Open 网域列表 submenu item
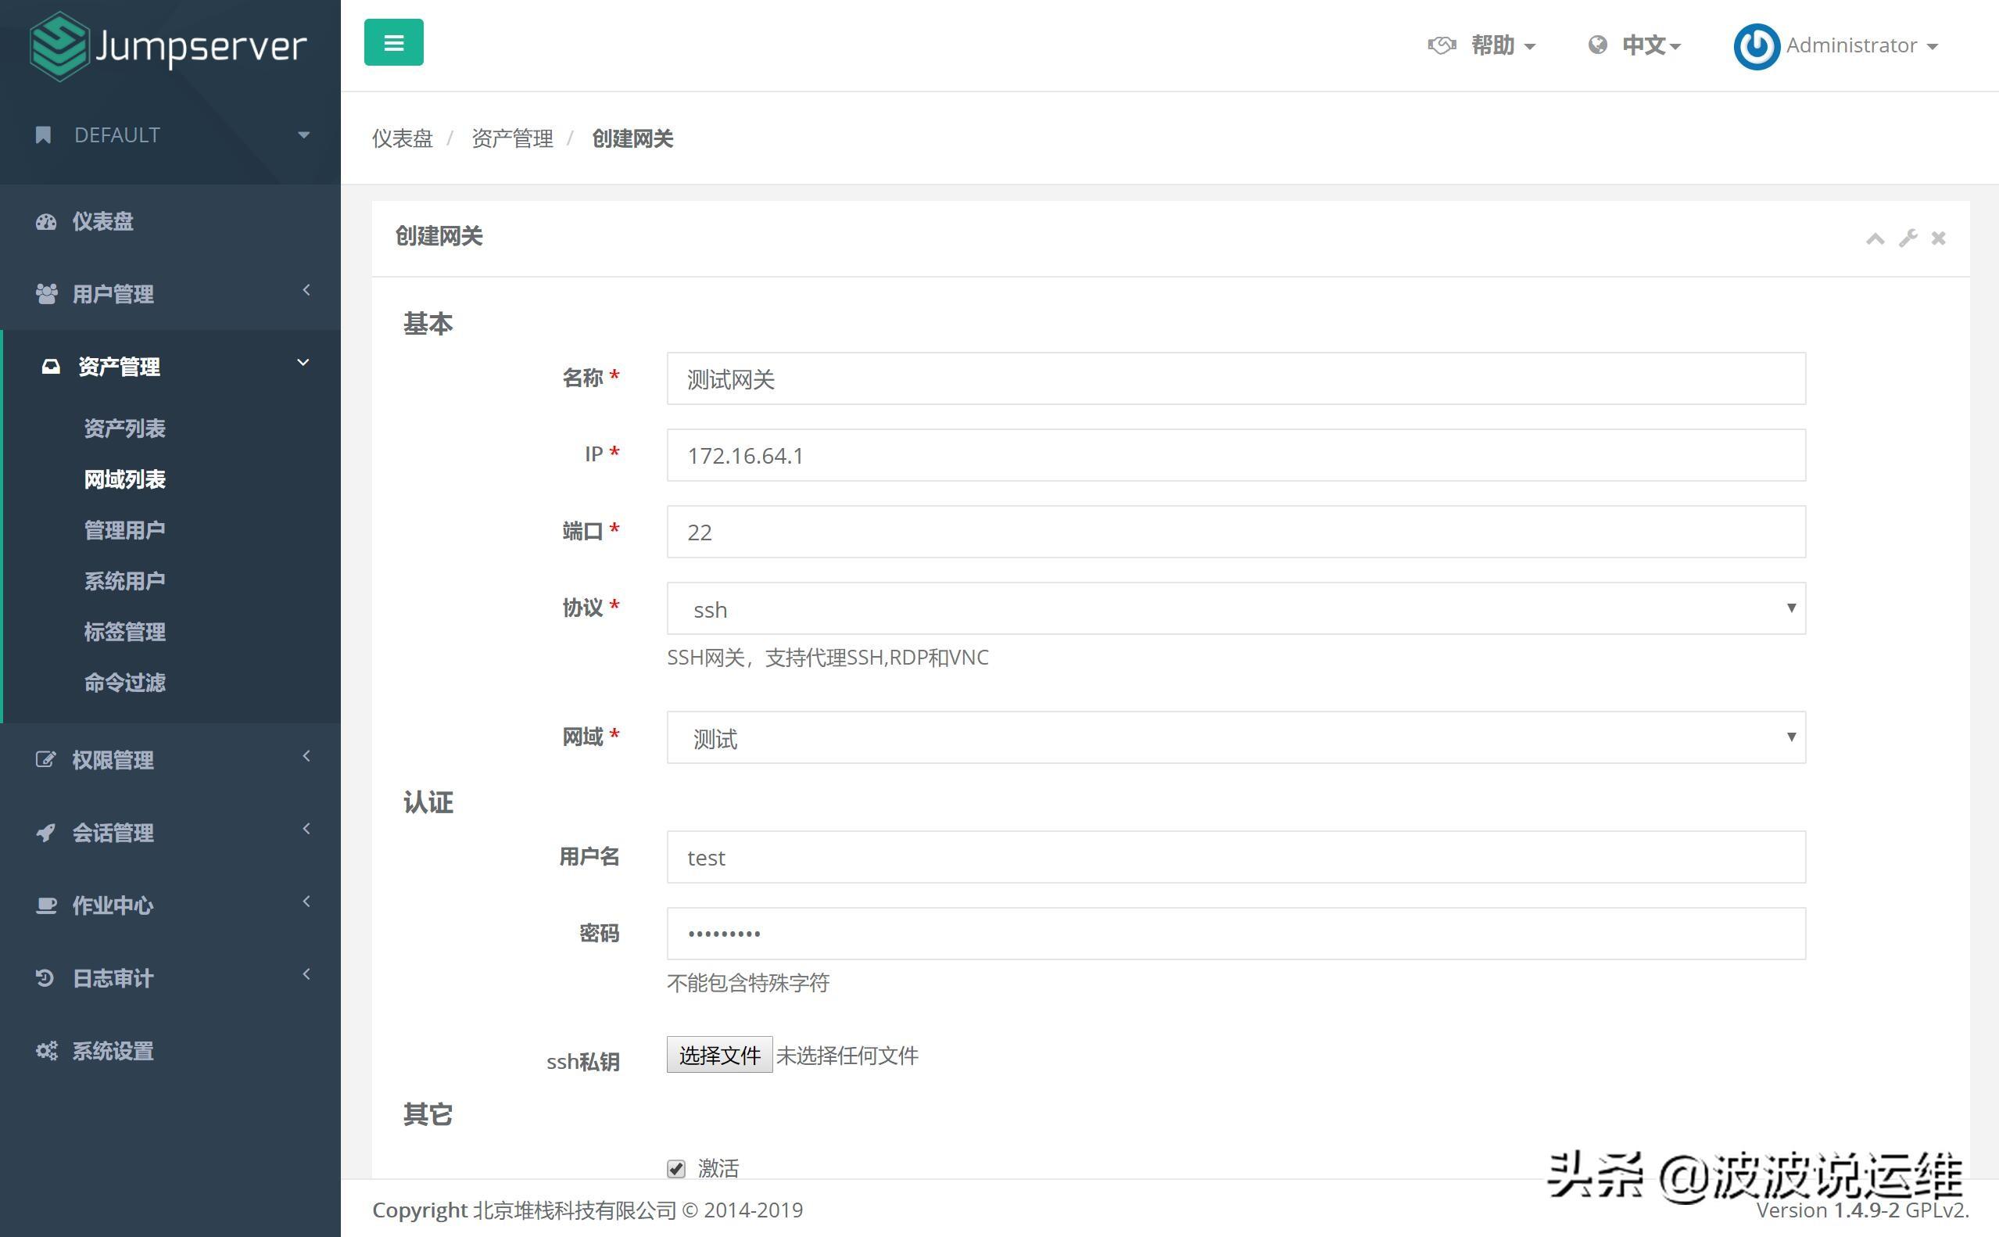The image size is (1999, 1237). click(x=124, y=479)
